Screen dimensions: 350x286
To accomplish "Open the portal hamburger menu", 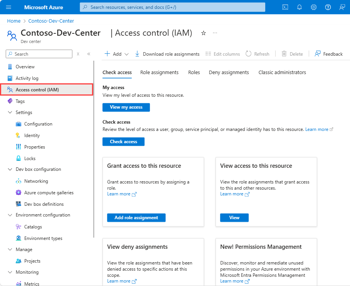I will point(8,7).
